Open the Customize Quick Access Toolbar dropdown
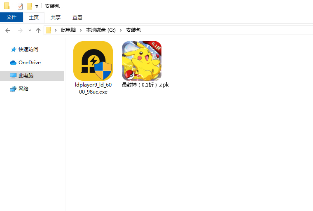 [x=37, y=7]
